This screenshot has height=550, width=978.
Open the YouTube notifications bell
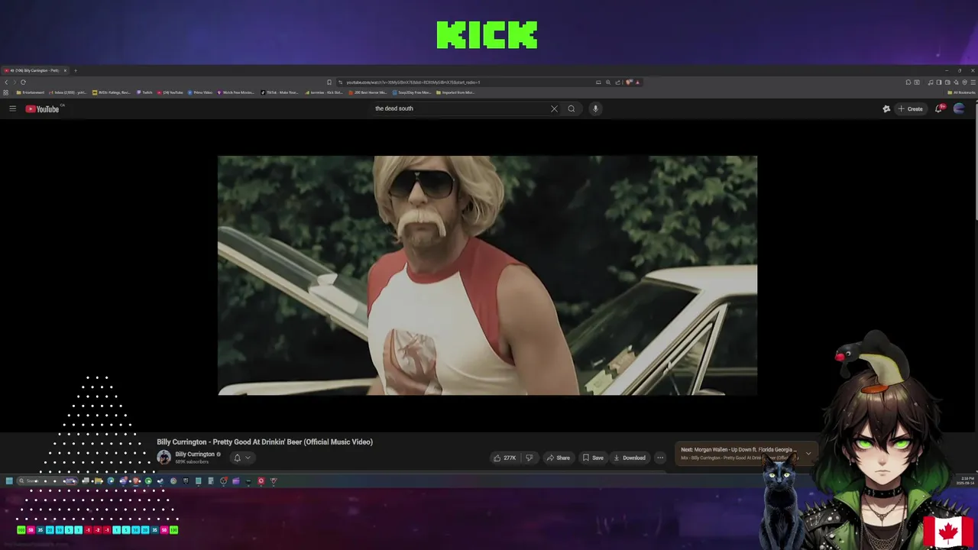point(939,108)
